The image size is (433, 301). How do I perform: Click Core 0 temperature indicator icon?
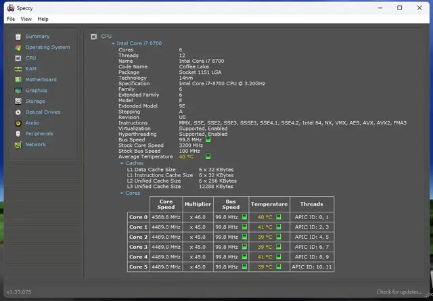pos(278,217)
